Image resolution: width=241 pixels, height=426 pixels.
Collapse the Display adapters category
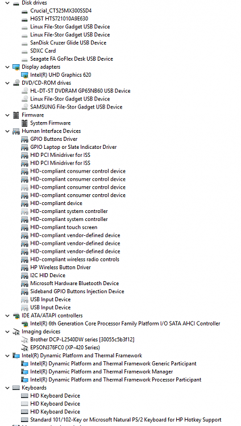pyautogui.click(x=7, y=67)
